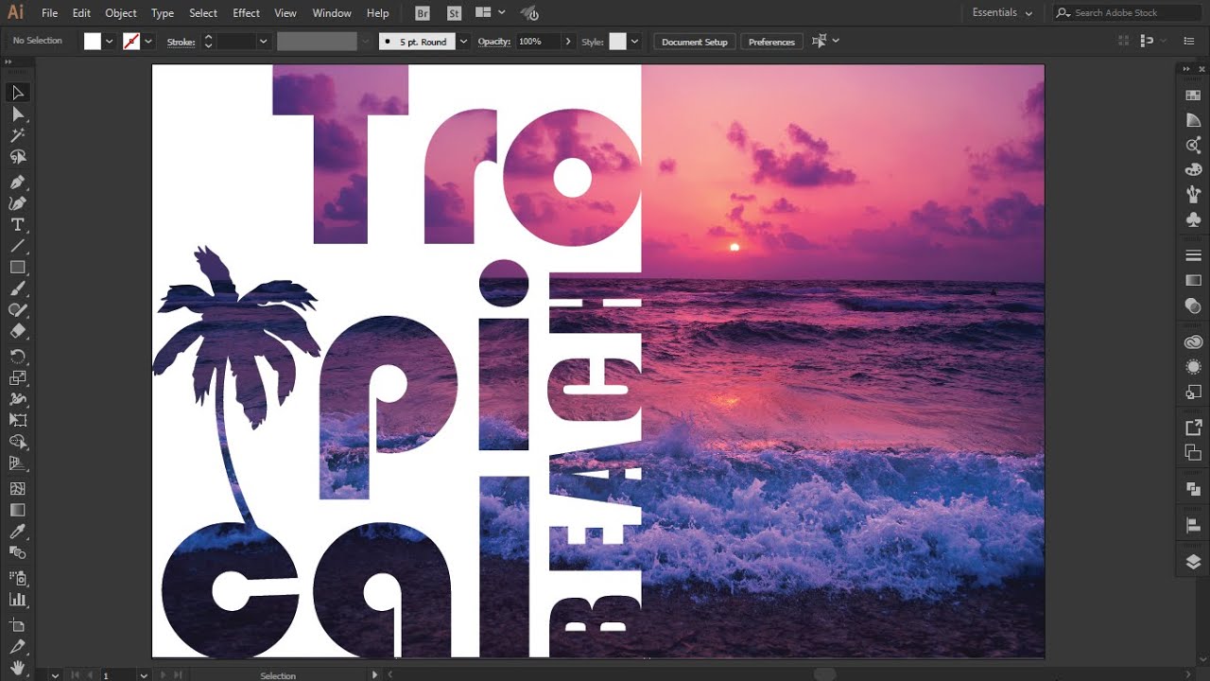Select the Symbol Sprayer tool
Image resolution: width=1210 pixels, height=681 pixels.
point(17,578)
